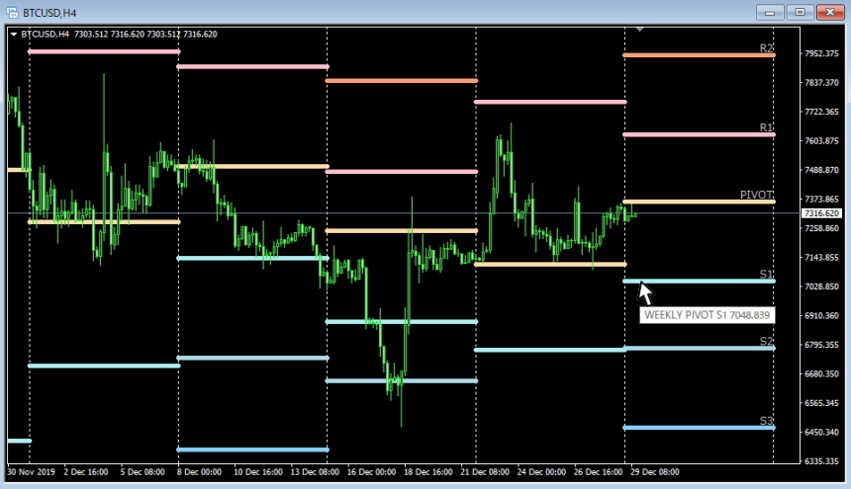The image size is (851, 489).
Task: Click the WEEKLY PIVOT S1 7048.839 tooltip
Action: [x=708, y=315]
